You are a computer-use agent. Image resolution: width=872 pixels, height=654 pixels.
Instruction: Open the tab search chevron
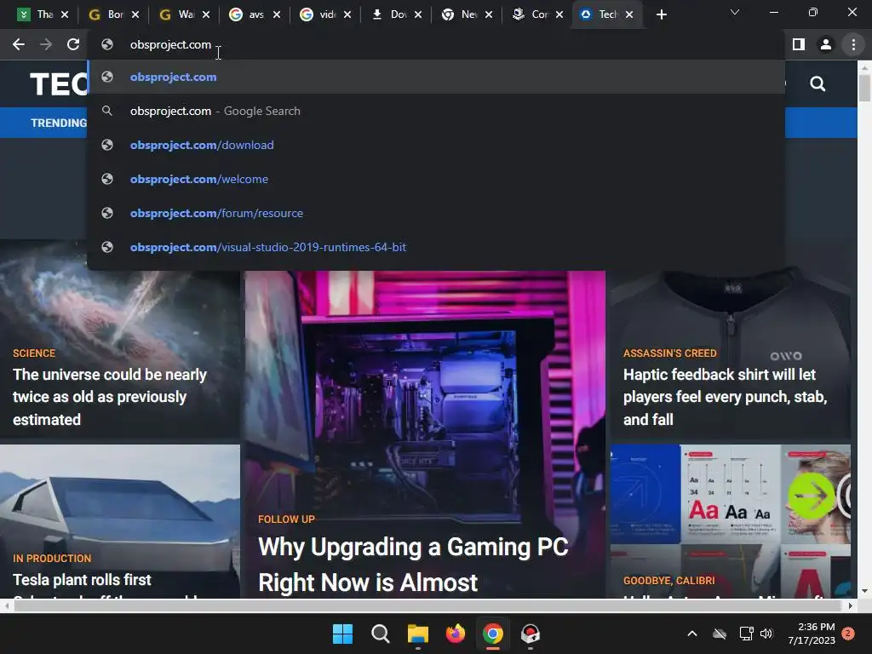pos(735,12)
